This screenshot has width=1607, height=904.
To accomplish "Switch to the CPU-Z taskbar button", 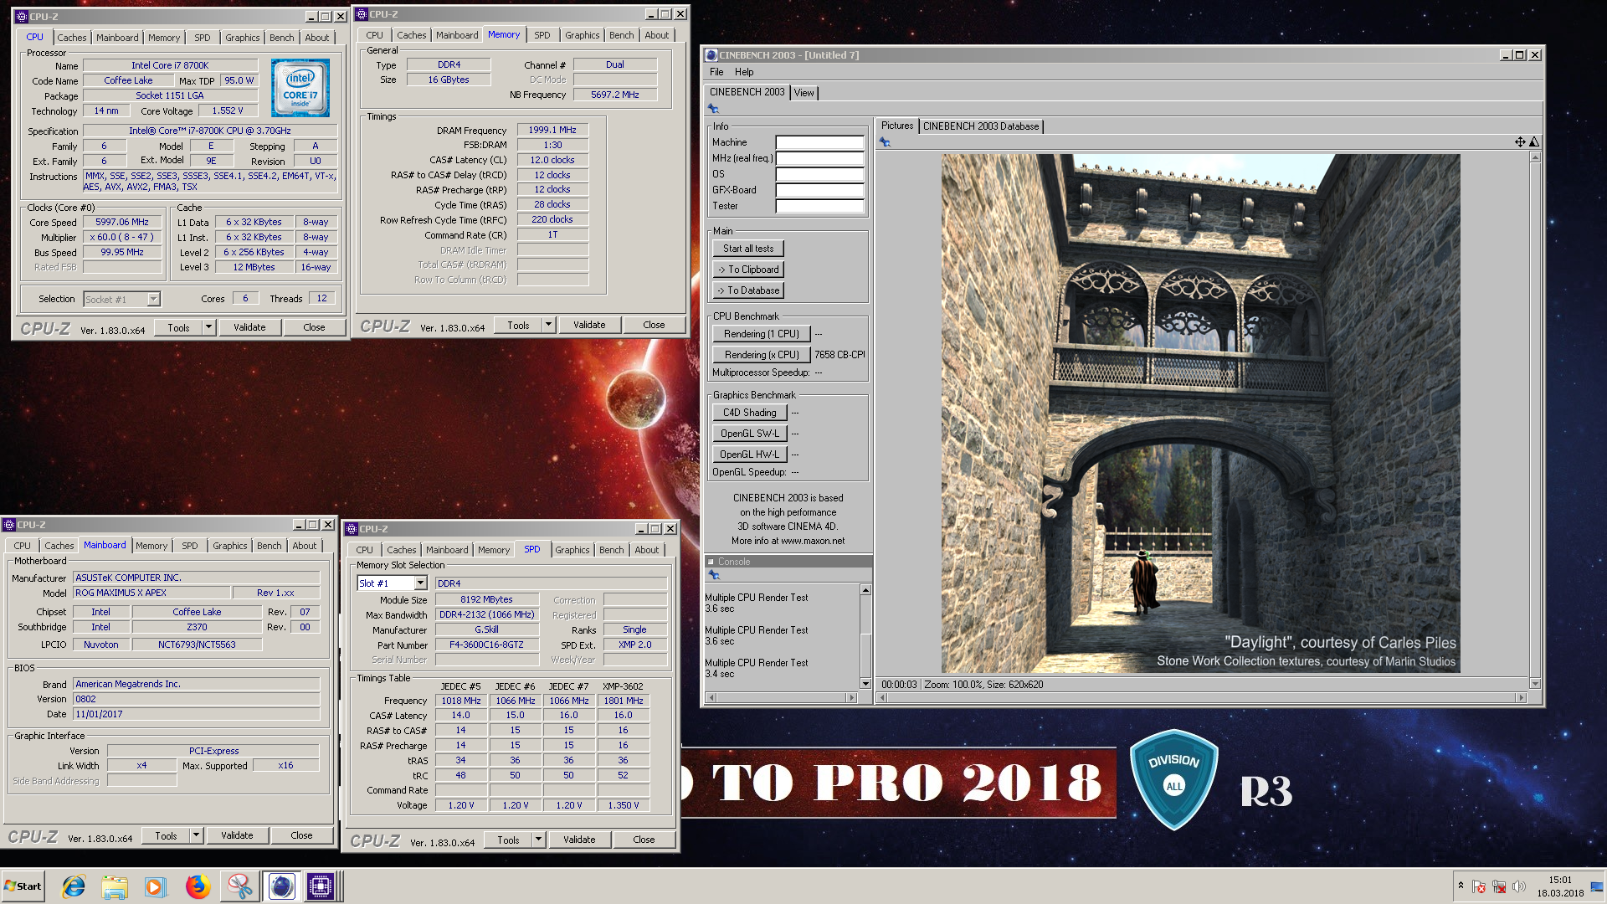I will pyautogui.click(x=321, y=886).
